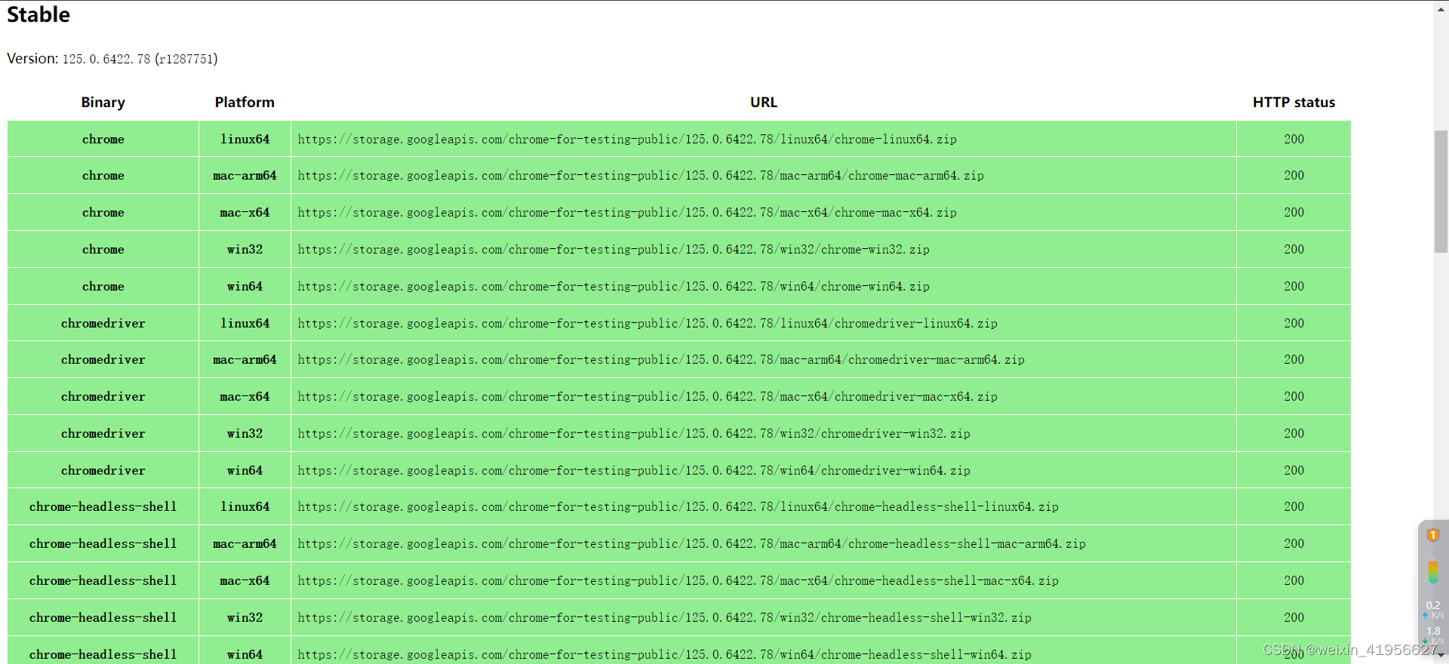Click the chrome win64 zip URL

coord(614,287)
